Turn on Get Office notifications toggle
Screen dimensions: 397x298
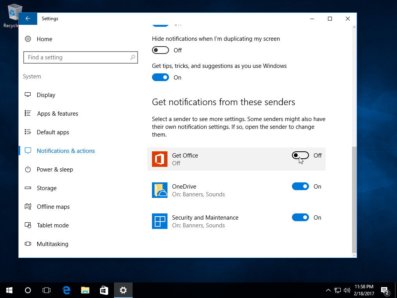300,156
